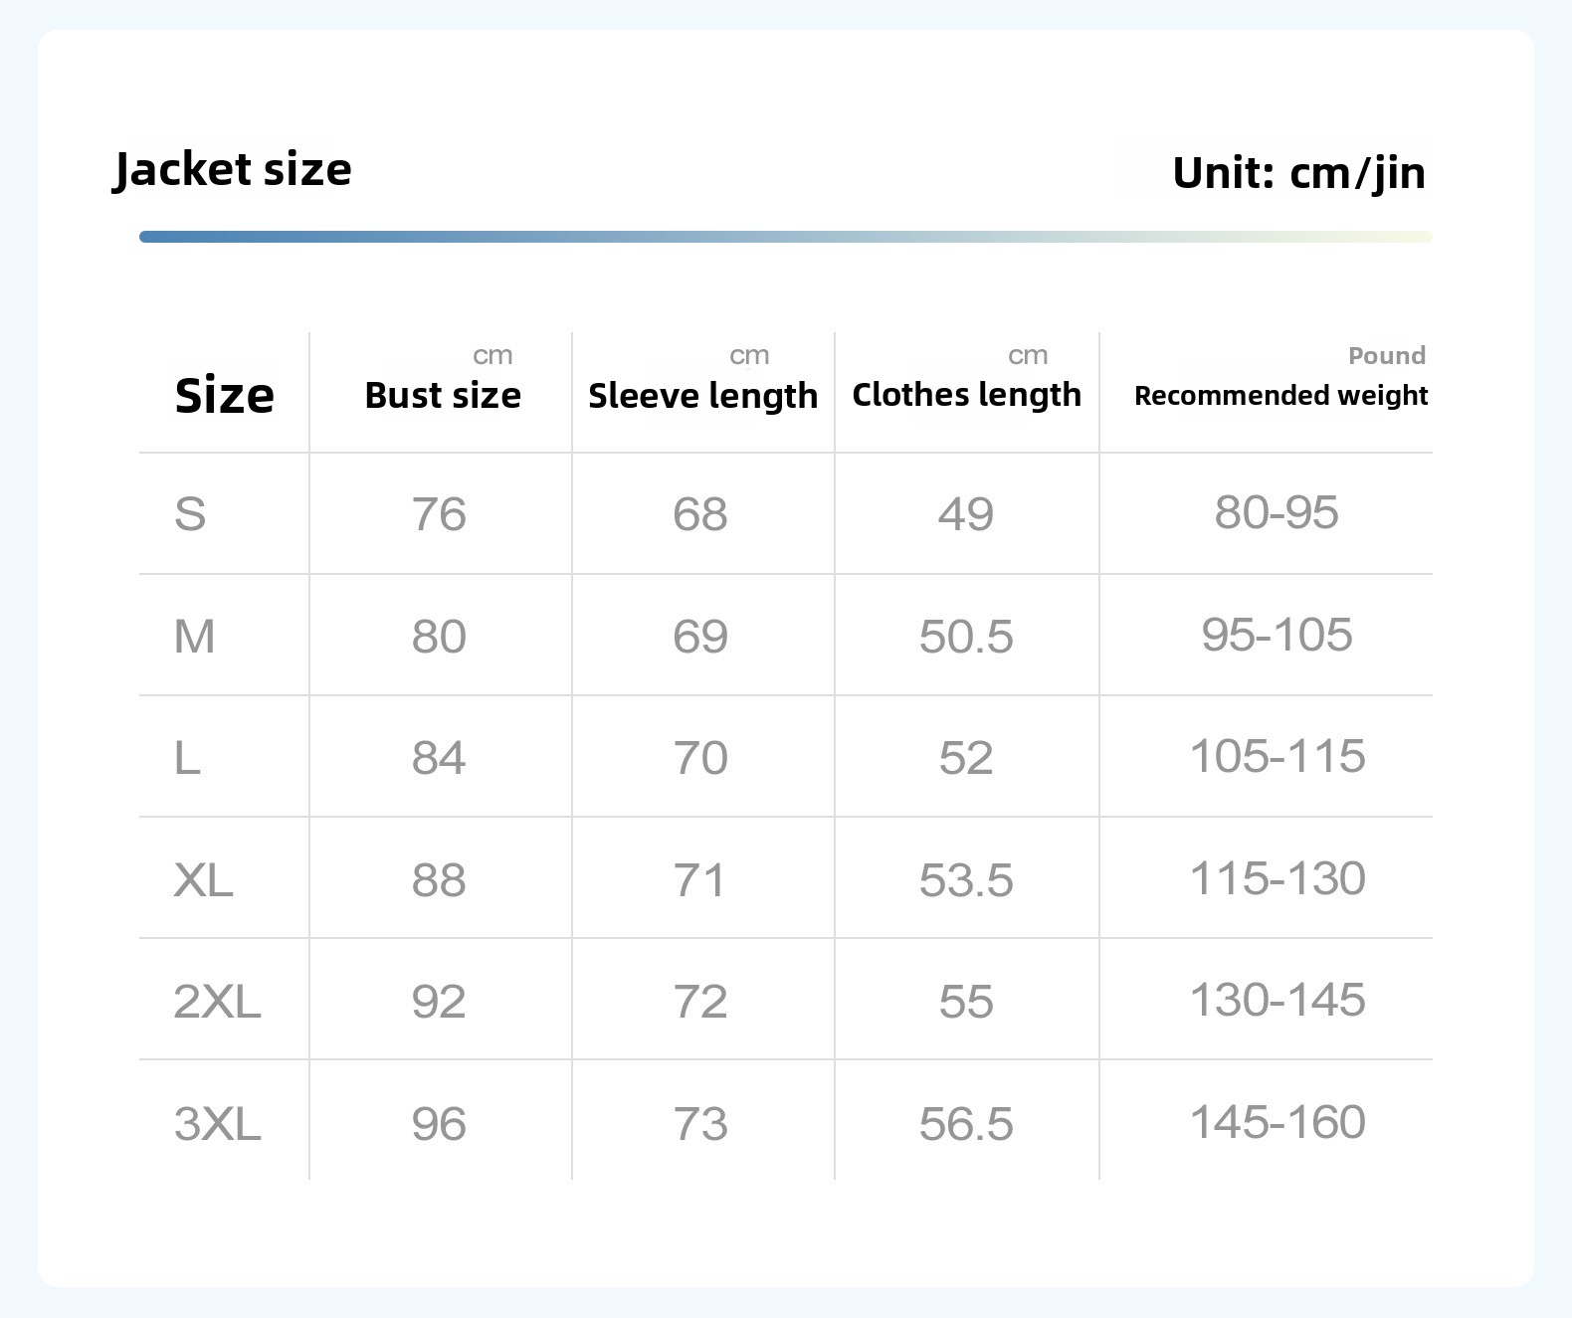Image resolution: width=1572 pixels, height=1318 pixels.
Task: Click the 115-130 weight range cell
Action: click(x=1277, y=878)
